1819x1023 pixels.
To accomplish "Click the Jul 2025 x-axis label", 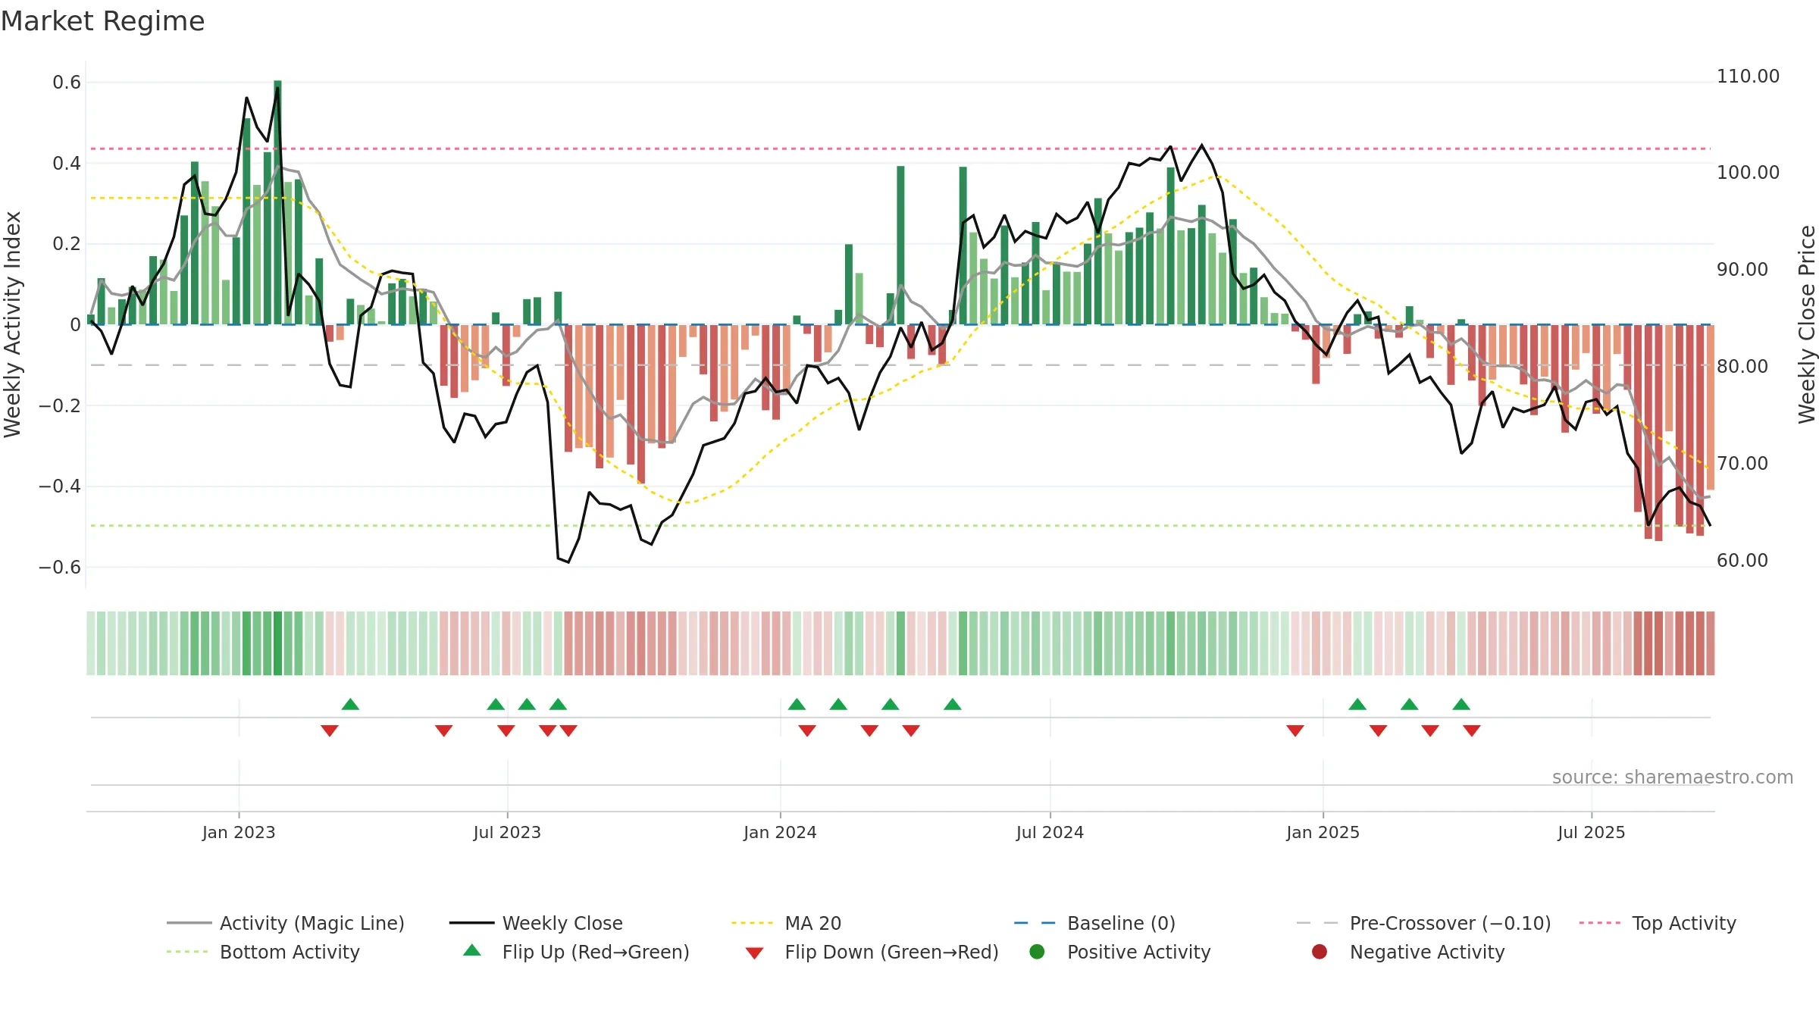I will (x=1592, y=832).
